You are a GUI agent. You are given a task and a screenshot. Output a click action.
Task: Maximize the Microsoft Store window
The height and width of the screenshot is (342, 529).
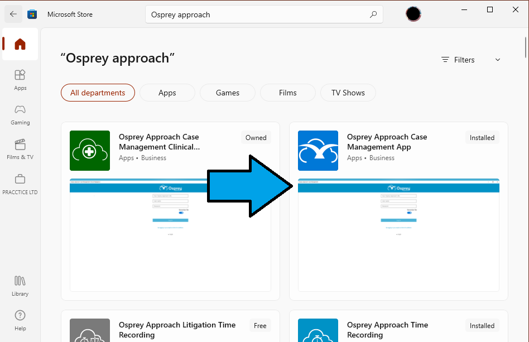(x=490, y=10)
